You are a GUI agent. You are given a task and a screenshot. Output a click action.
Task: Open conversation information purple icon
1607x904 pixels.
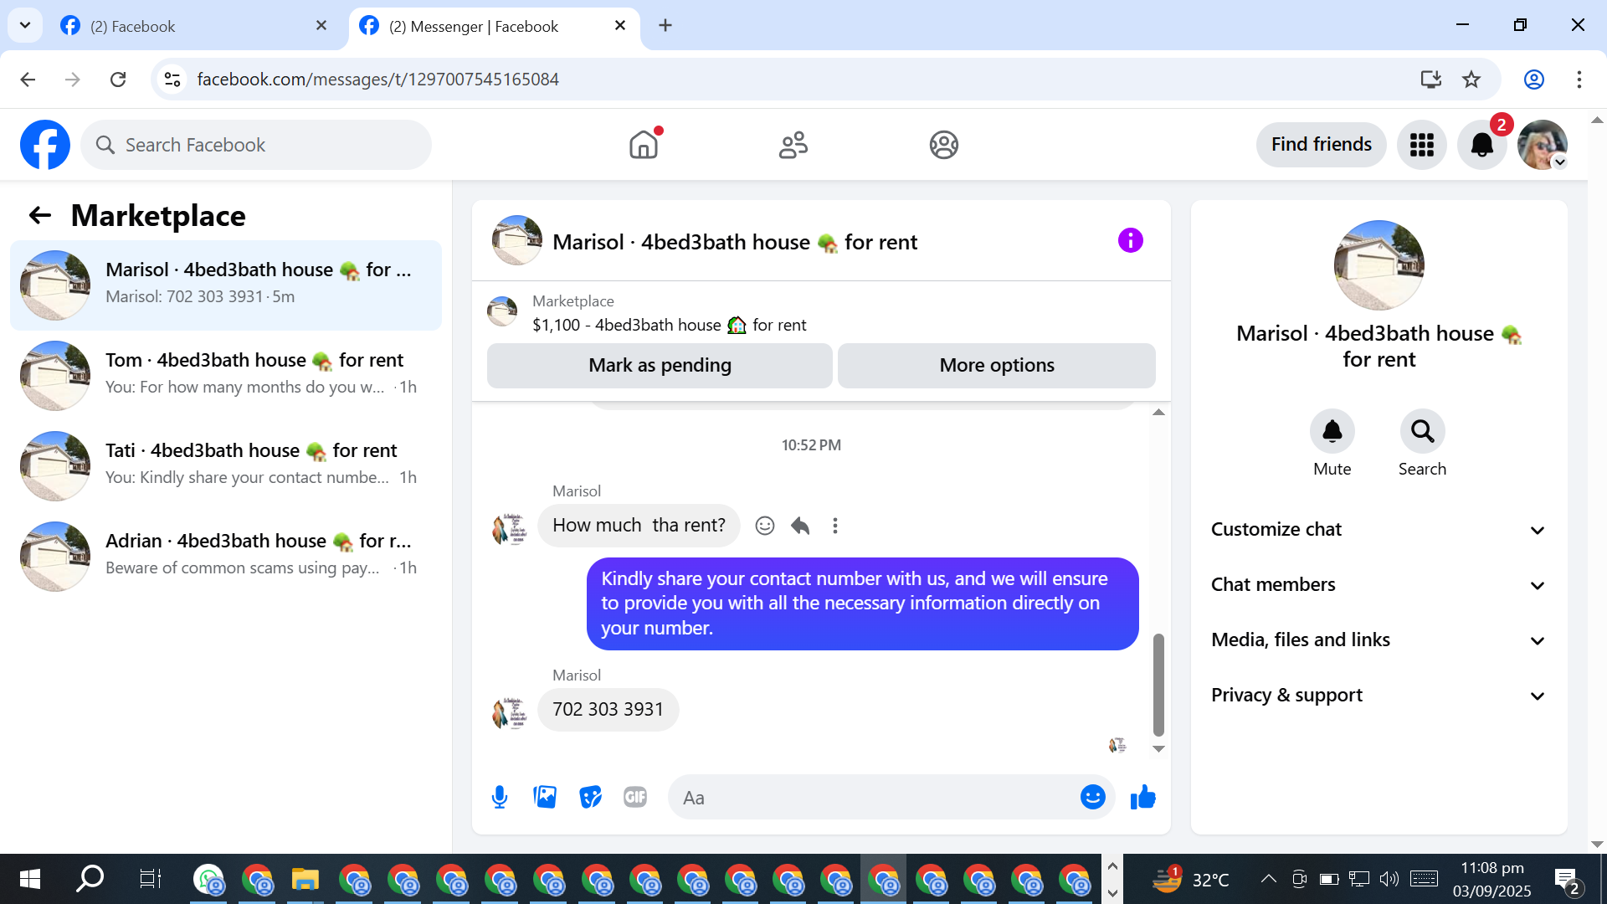click(x=1130, y=241)
